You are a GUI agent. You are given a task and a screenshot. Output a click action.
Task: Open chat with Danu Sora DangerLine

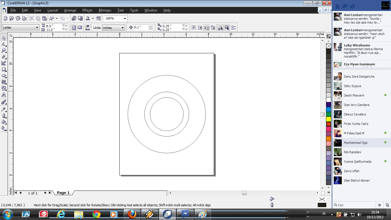tap(361, 76)
